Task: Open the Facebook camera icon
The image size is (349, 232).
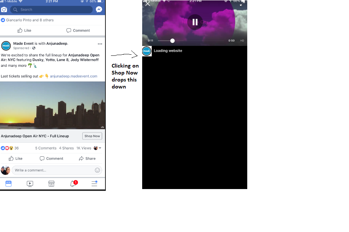Action: [x=4, y=10]
